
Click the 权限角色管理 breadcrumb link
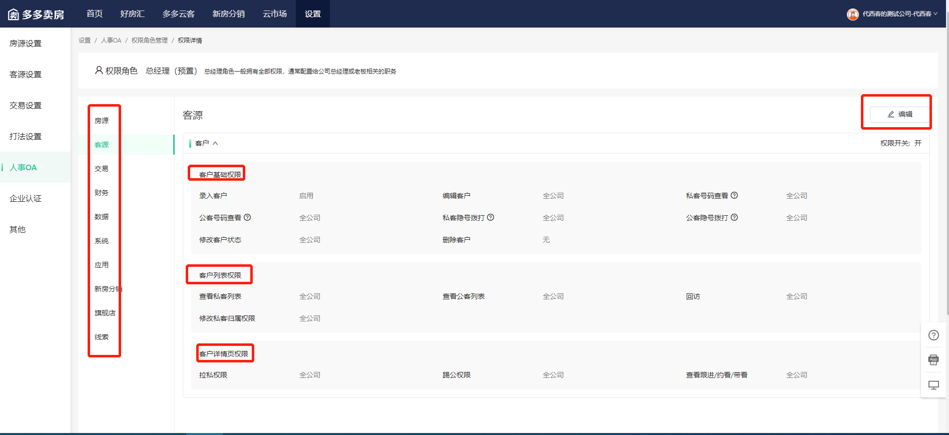pyautogui.click(x=150, y=41)
